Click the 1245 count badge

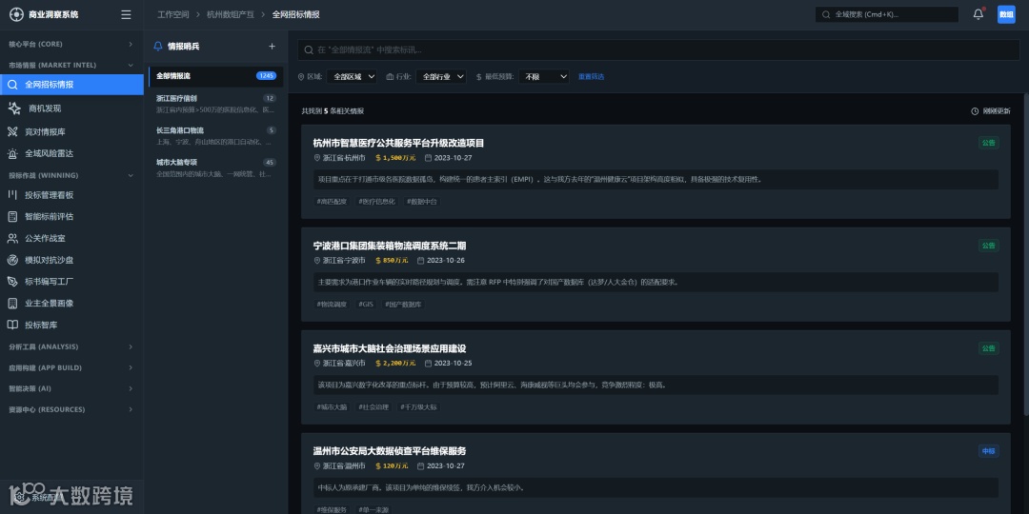coord(267,76)
